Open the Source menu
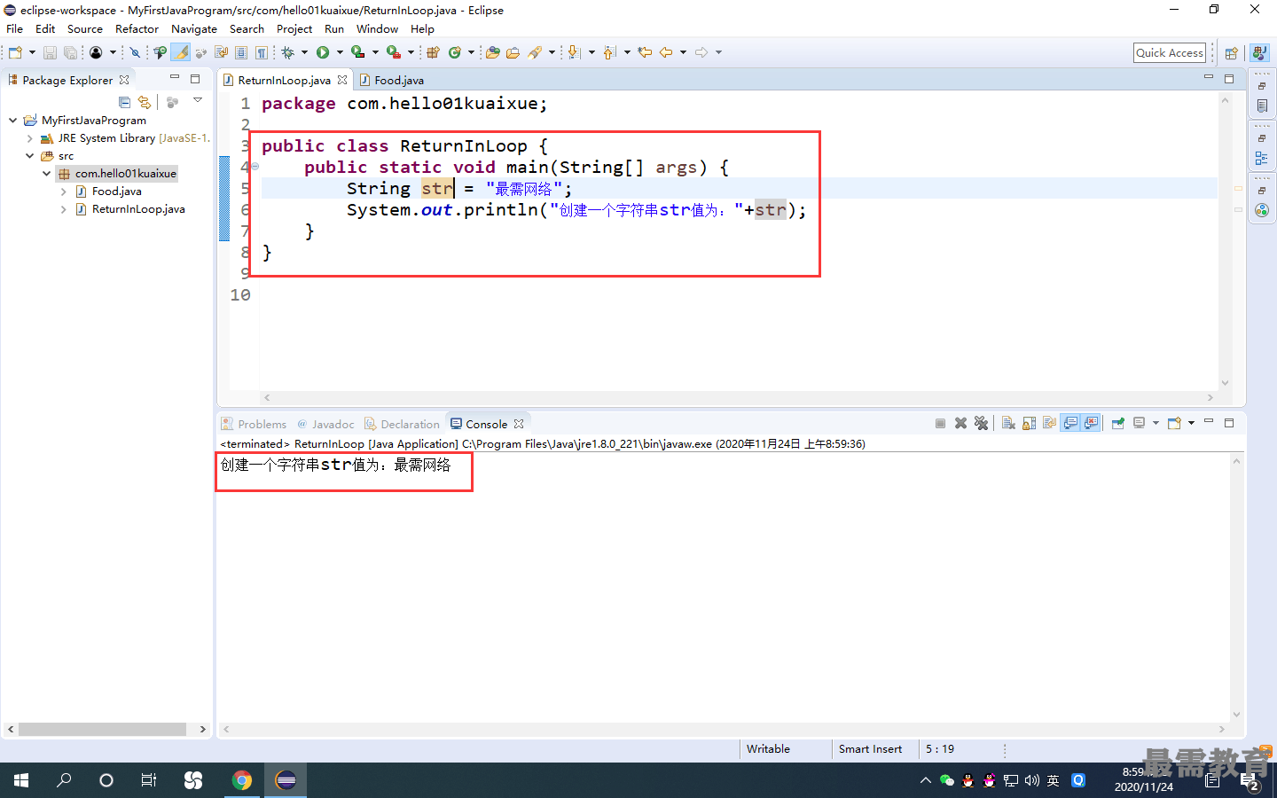The width and height of the screenshot is (1277, 798). coord(85,28)
